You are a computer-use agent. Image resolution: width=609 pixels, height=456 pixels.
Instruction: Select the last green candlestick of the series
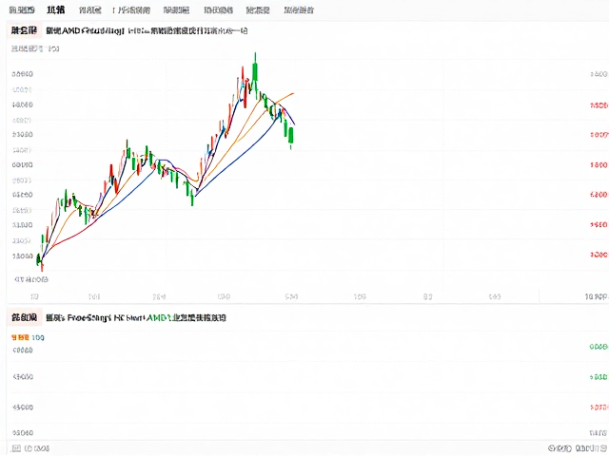[291, 136]
